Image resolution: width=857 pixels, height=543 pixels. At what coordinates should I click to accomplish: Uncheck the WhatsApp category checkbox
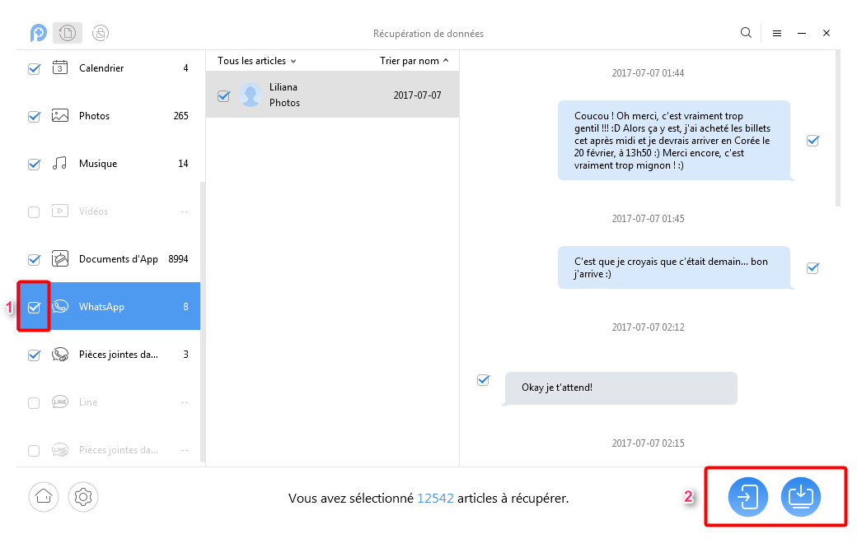click(x=34, y=307)
